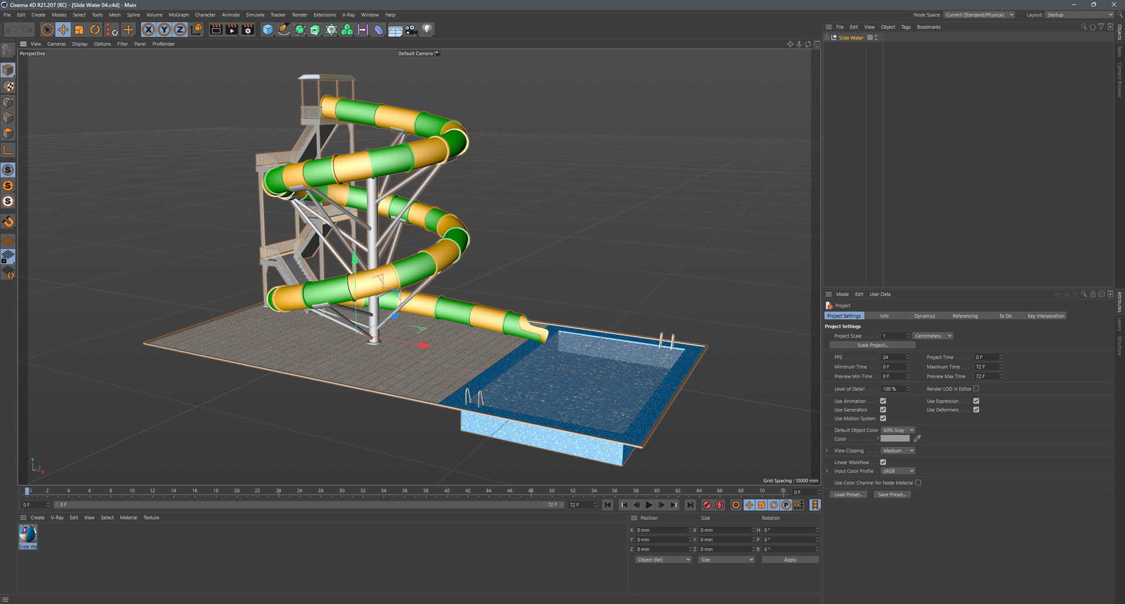Image resolution: width=1125 pixels, height=604 pixels.
Task: Open the Layout Startup dropdown
Action: click(1079, 15)
